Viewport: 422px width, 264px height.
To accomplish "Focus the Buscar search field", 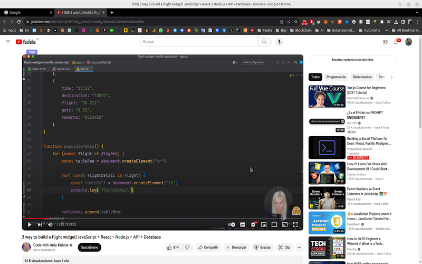I will 199,42.
